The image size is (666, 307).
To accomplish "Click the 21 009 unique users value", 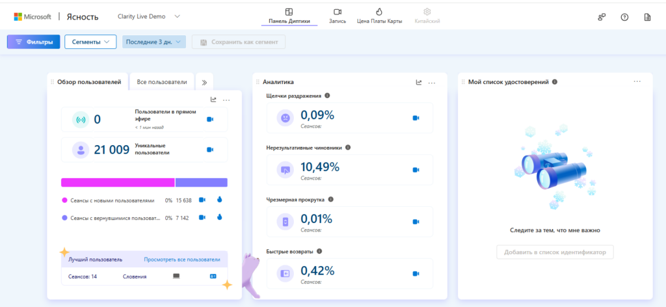I will (x=112, y=150).
